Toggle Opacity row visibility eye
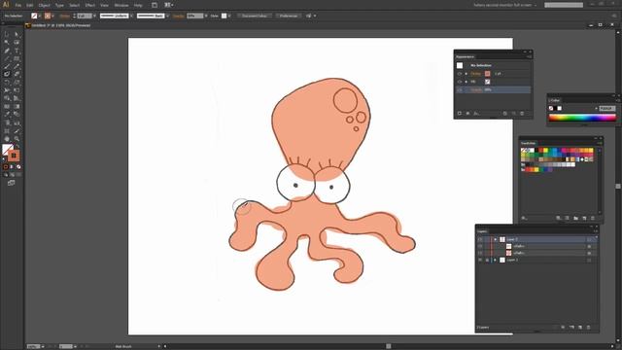 460,89
